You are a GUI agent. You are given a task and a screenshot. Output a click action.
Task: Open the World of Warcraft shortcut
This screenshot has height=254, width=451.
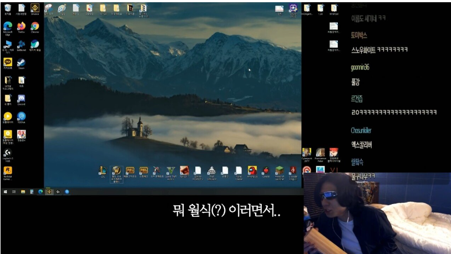tap(116, 174)
